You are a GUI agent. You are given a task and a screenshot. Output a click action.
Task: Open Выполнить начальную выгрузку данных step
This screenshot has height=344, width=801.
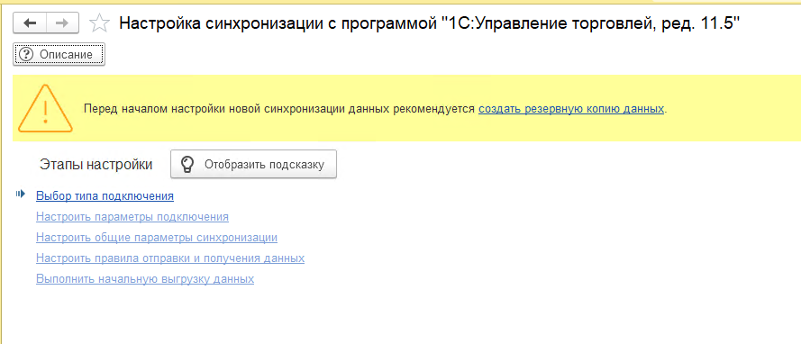[x=145, y=279]
